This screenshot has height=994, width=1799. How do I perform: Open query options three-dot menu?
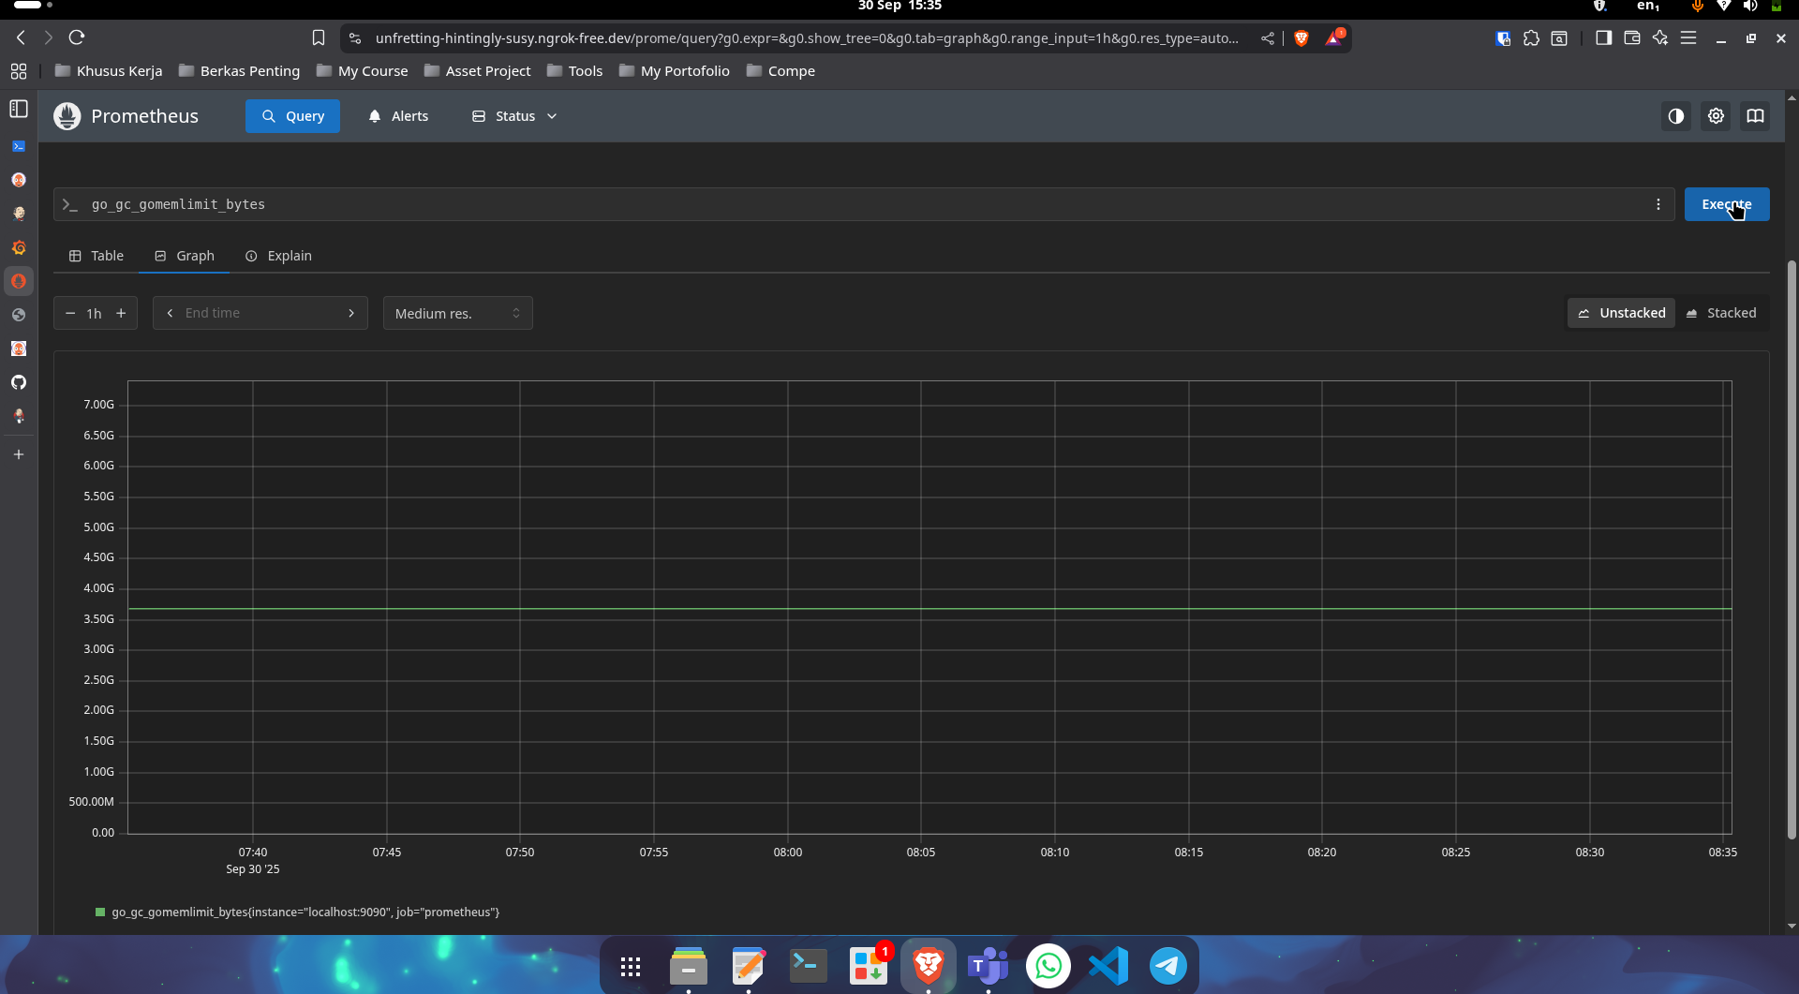[x=1658, y=204]
